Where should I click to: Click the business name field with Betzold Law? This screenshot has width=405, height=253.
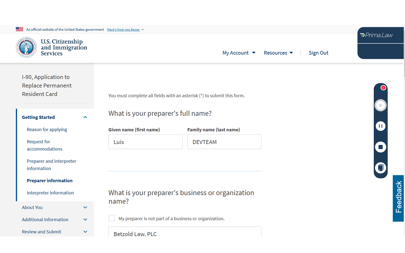185,232
